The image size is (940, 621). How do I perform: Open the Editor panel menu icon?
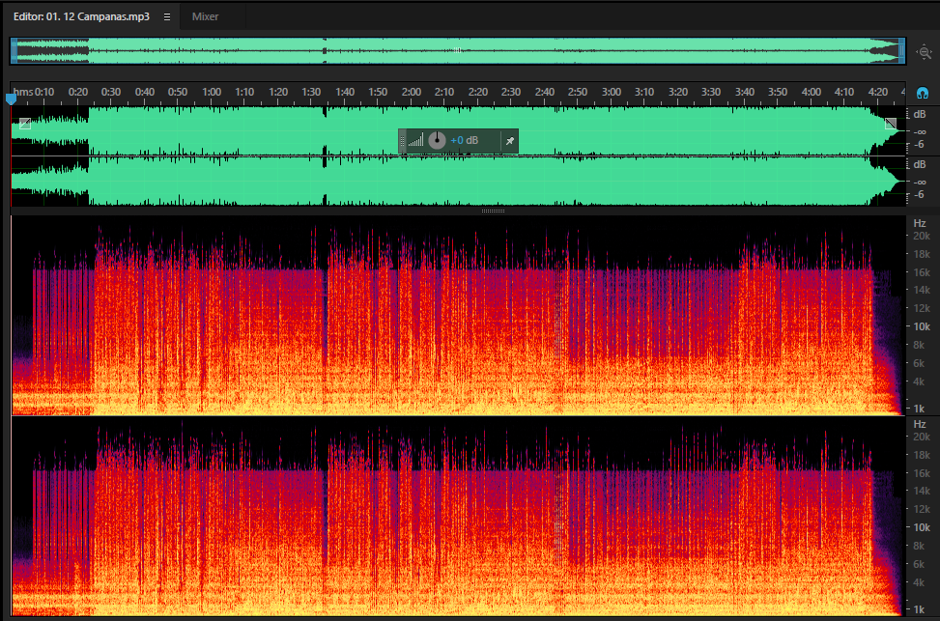[167, 16]
